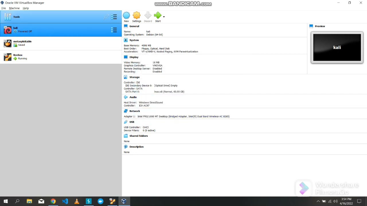Open the Network section heading link
Viewport: 367px width, 206px height.
pyautogui.click(x=134, y=111)
